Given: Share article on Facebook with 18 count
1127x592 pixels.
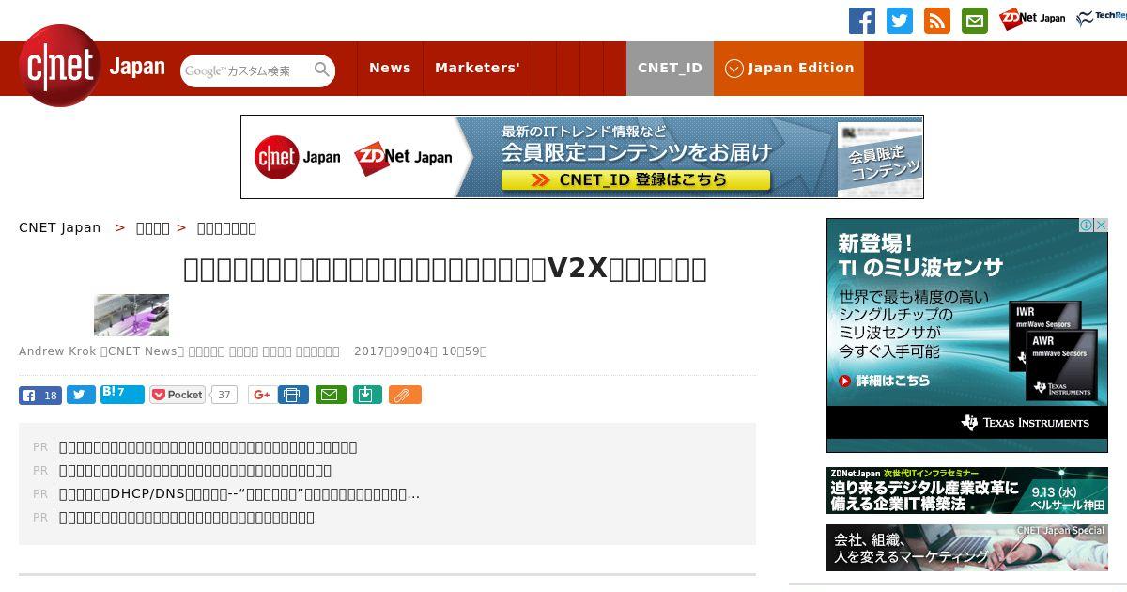Looking at the screenshot, I should pos(40,395).
